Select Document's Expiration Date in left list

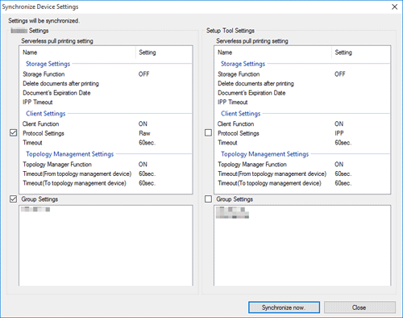tap(106, 93)
